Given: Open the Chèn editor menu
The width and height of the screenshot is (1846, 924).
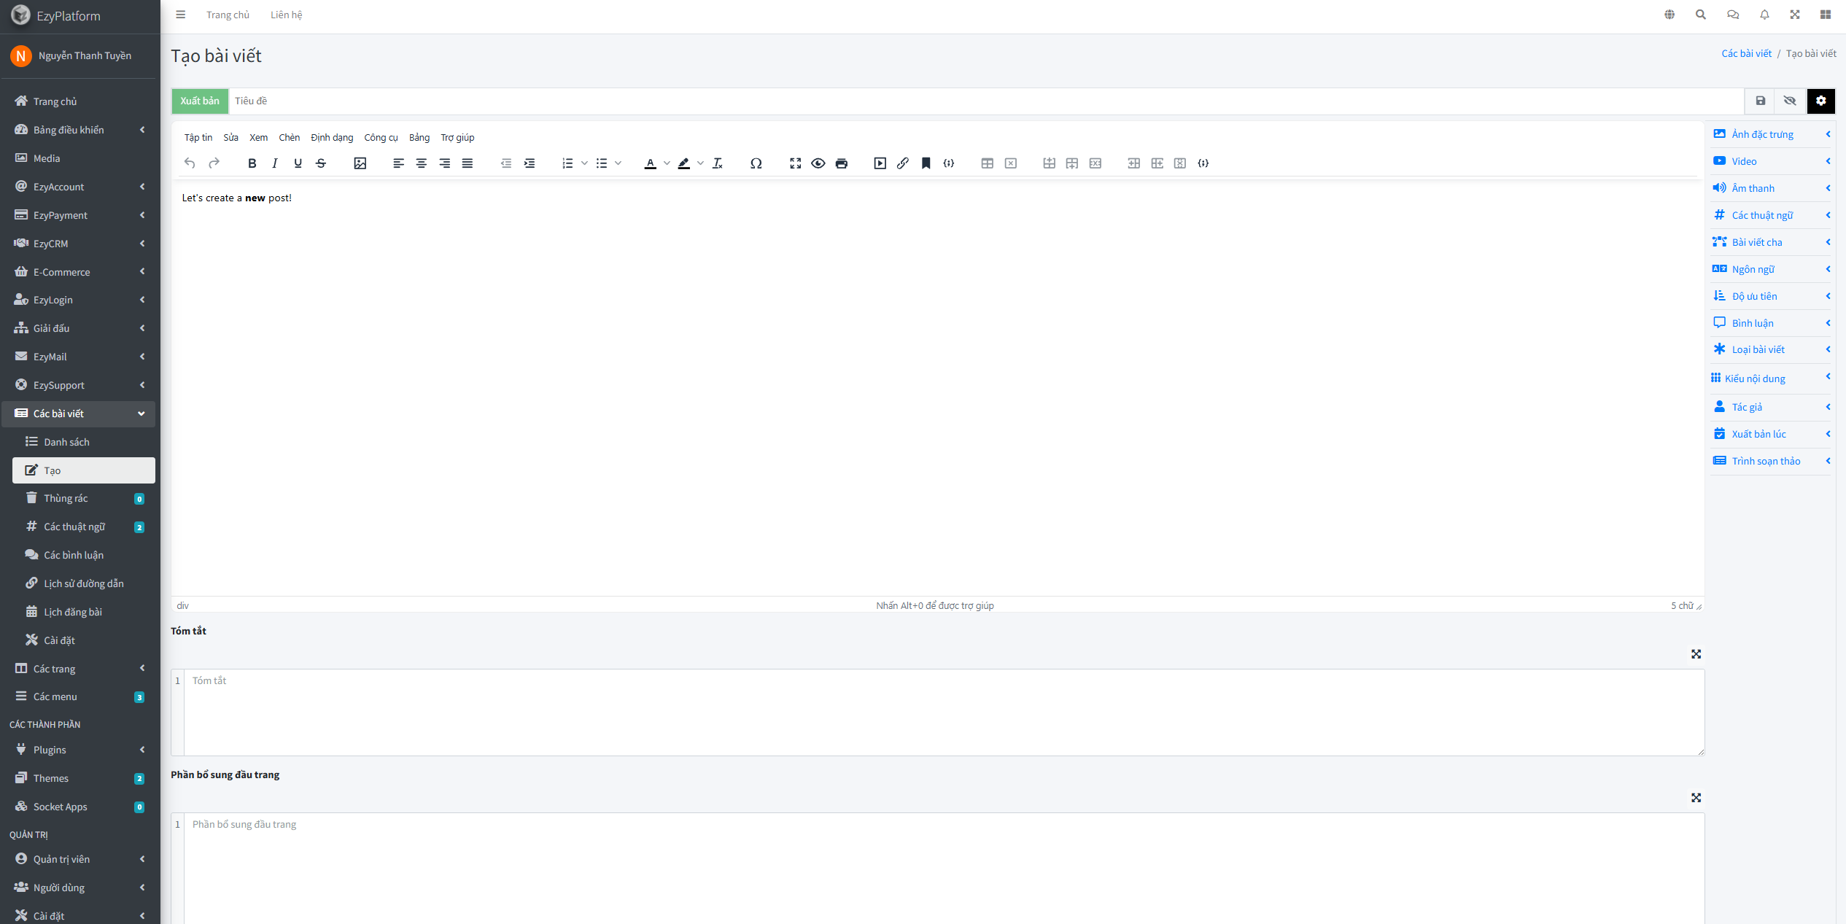Looking at the screenshot, I should [x=289, y=137].
